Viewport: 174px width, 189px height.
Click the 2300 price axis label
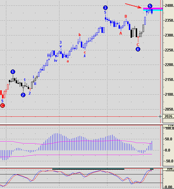tap(169, 35)
